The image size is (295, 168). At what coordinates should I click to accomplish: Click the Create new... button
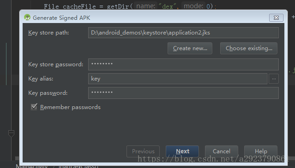click(190, 48)
